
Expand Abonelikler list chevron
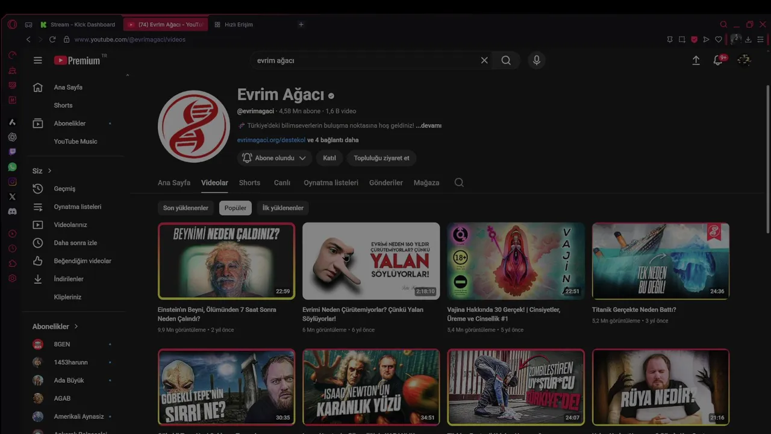coord(76,326)
